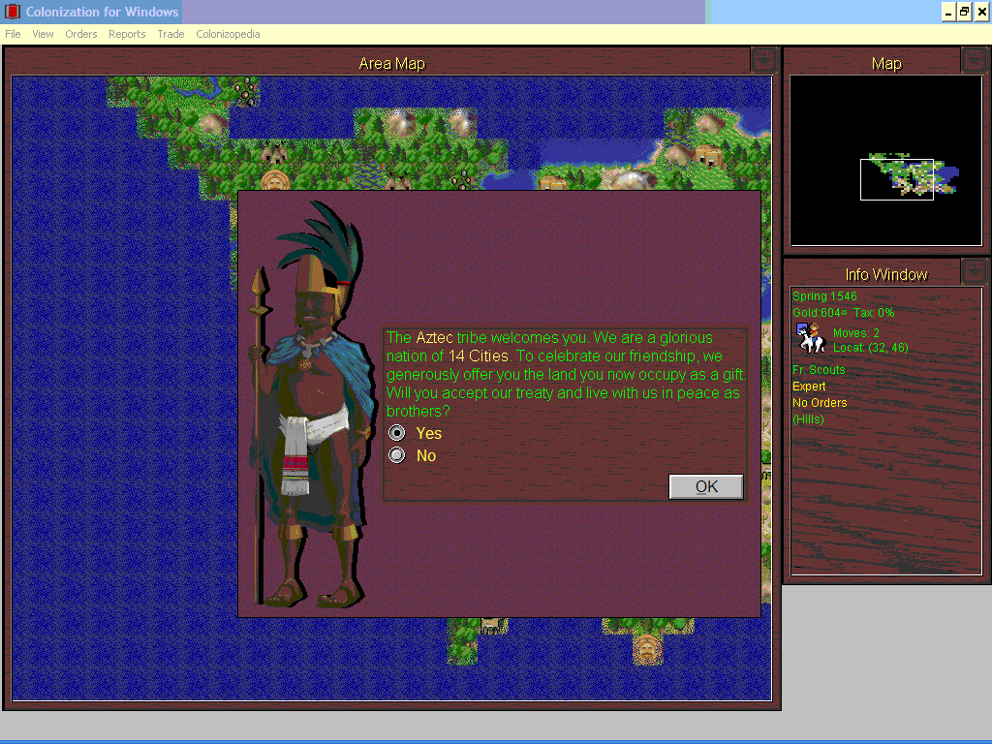This screenshot has width=992, height=744.
Task: Click the 'Tax: 0%' text
Action: click(874, 313)
